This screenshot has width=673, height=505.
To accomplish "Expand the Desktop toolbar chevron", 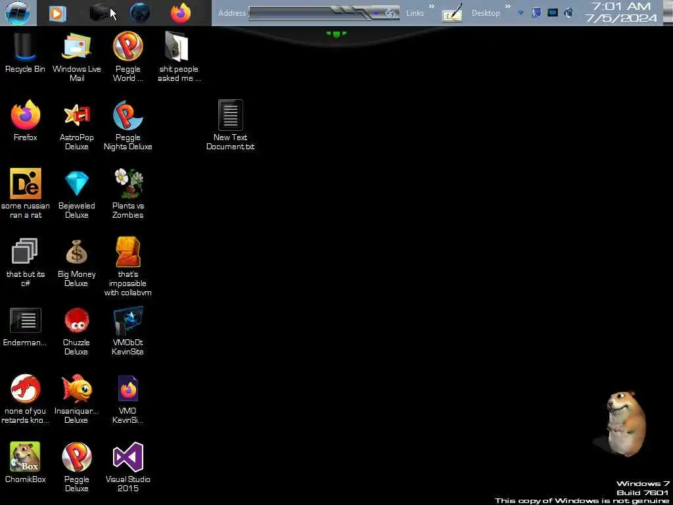I will point(508,6).
